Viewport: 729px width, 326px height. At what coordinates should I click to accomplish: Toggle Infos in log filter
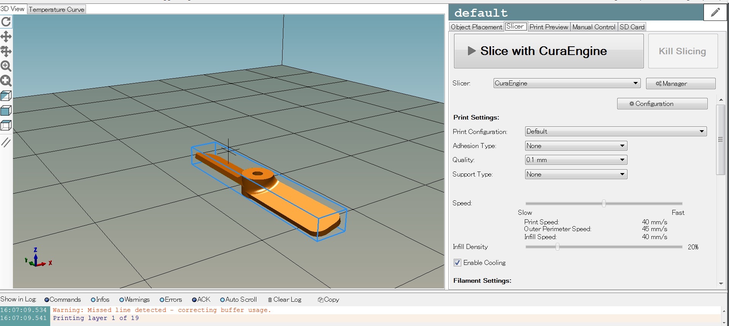pyautogui.click(x=100, y=300)
